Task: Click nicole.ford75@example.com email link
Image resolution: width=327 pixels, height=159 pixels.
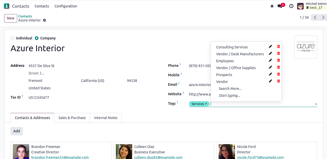Action: (260, 157)
